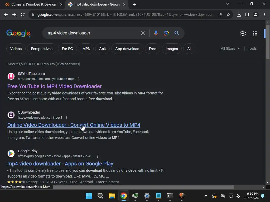Apply the Free filter chip

tap(153, 49)
